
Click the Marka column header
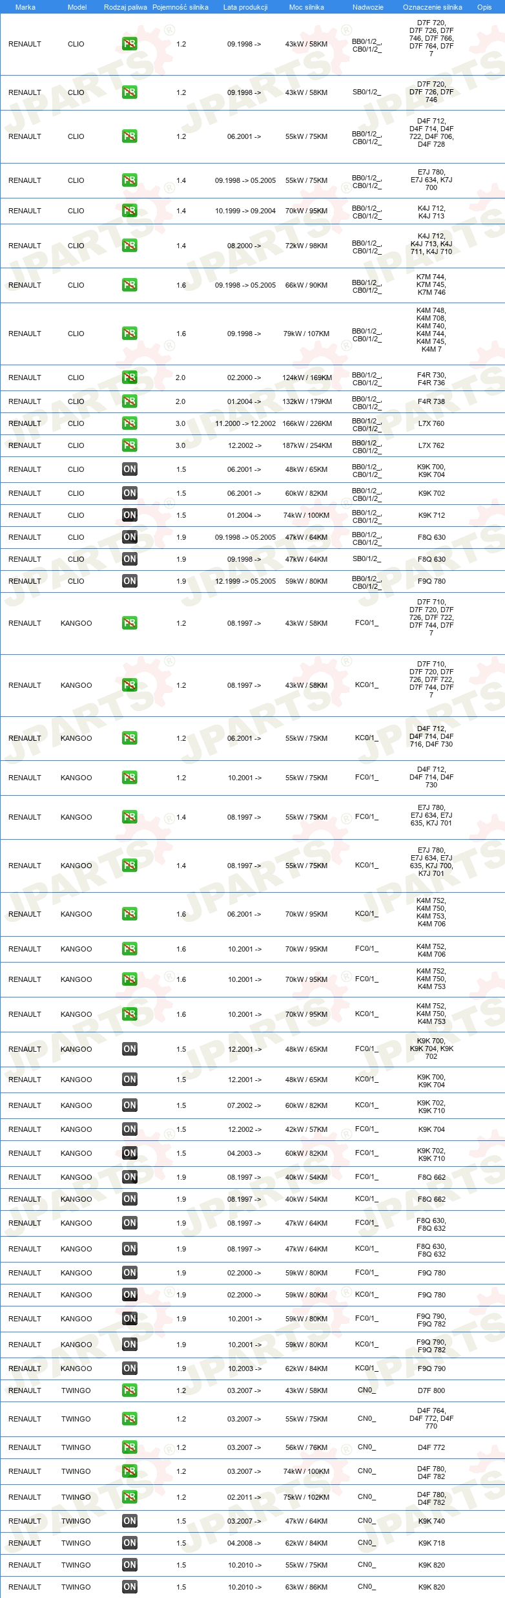(25, 7)
